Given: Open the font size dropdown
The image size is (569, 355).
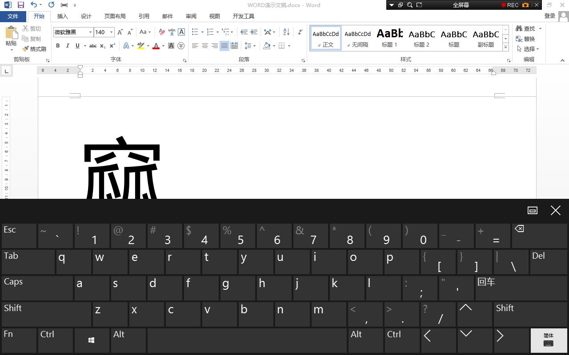Looking at the screenshot, I should 111,32.
